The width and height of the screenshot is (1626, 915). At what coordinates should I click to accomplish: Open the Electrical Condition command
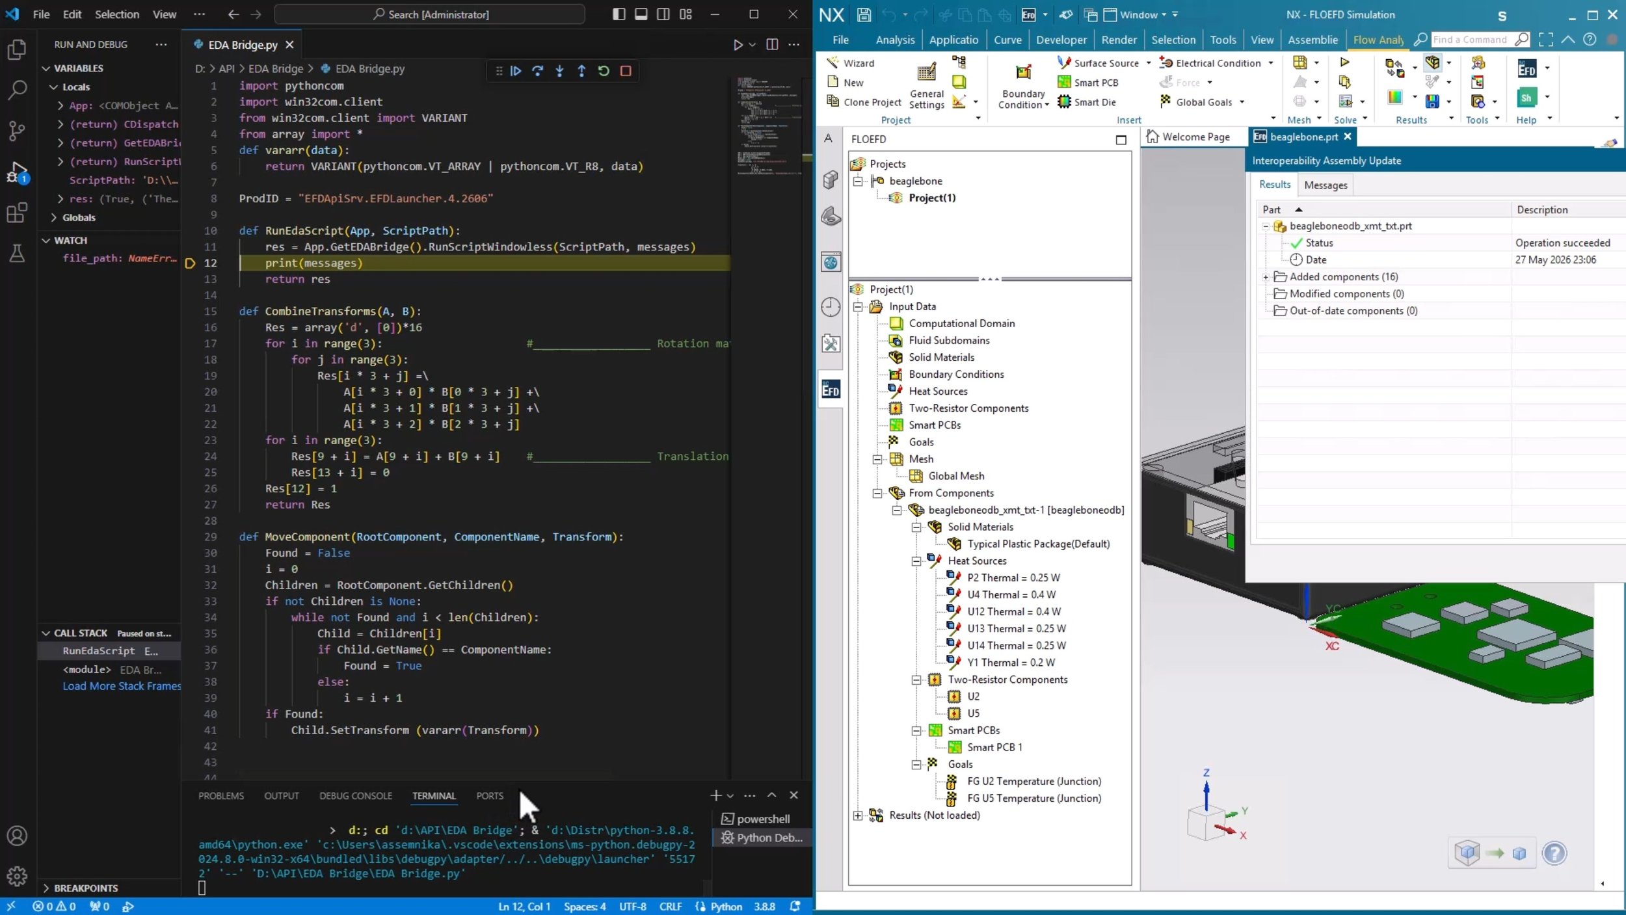tap(1210, 63)
